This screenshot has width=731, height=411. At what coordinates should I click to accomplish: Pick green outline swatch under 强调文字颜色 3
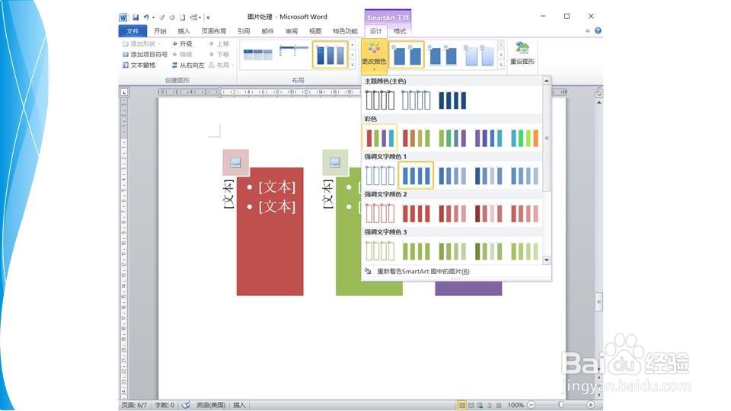tap(379, 250)
